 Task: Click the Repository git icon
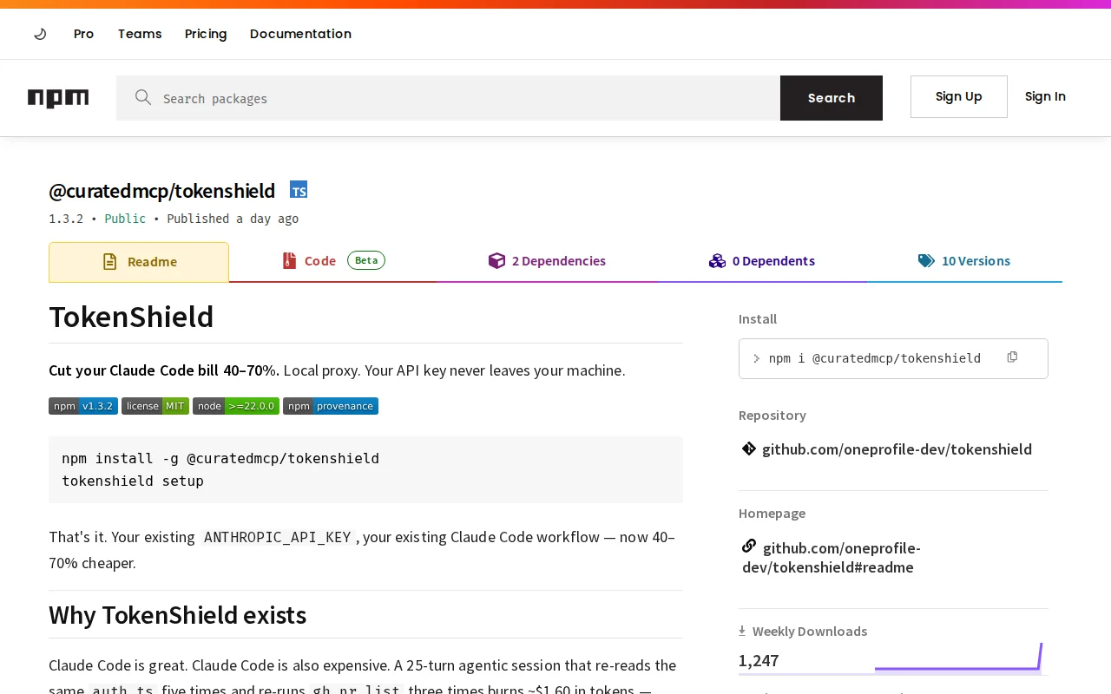(x=749, y=448)
